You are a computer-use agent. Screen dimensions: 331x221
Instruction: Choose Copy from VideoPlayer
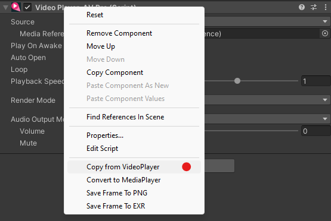pyautogui.click(x=134, y=167)
